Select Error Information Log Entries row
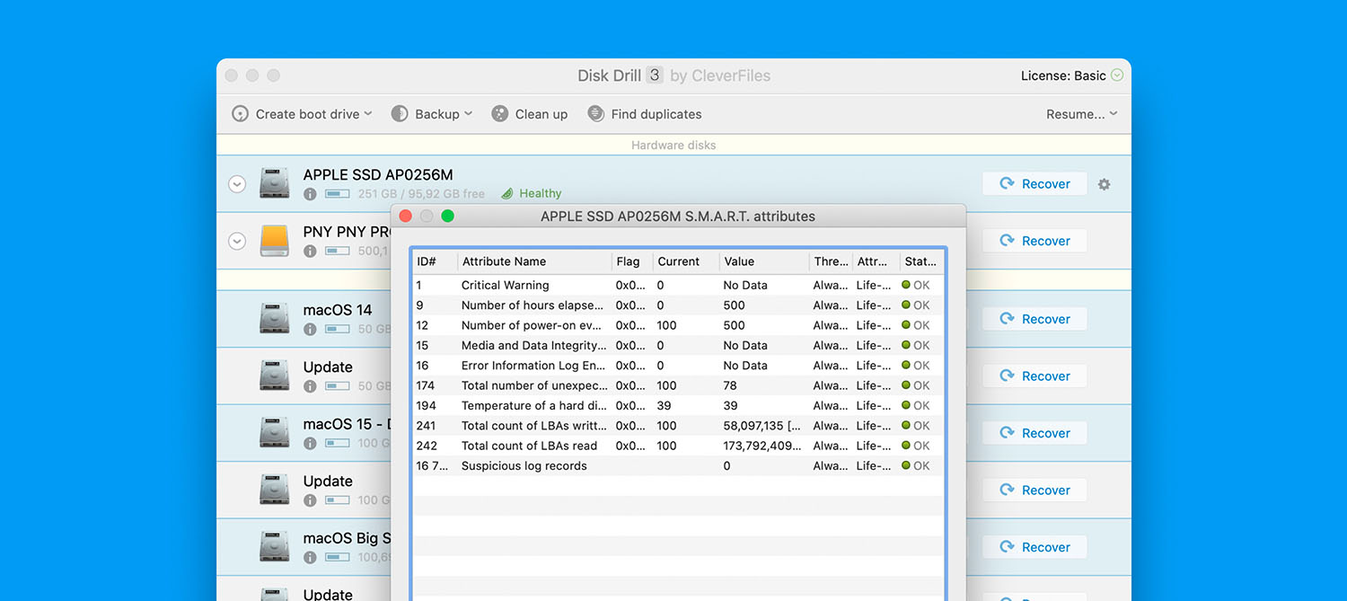The height and width of the screenshot is (601, 1347). [678, 366]
